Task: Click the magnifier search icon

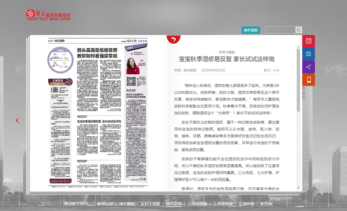Action: coord(298,30)
